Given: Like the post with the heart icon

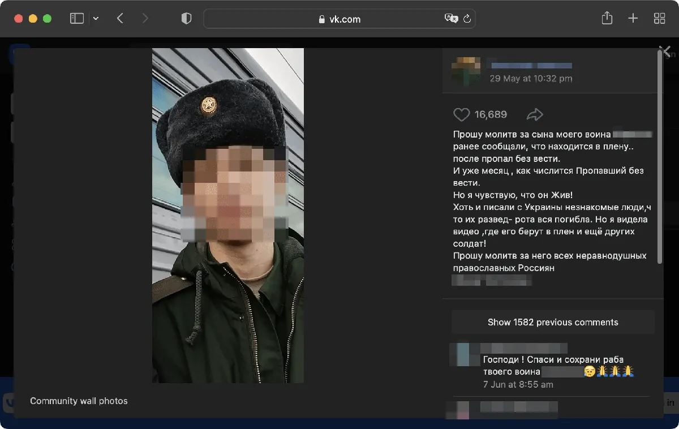Looking at the screenshot, I should pos(462,115).
